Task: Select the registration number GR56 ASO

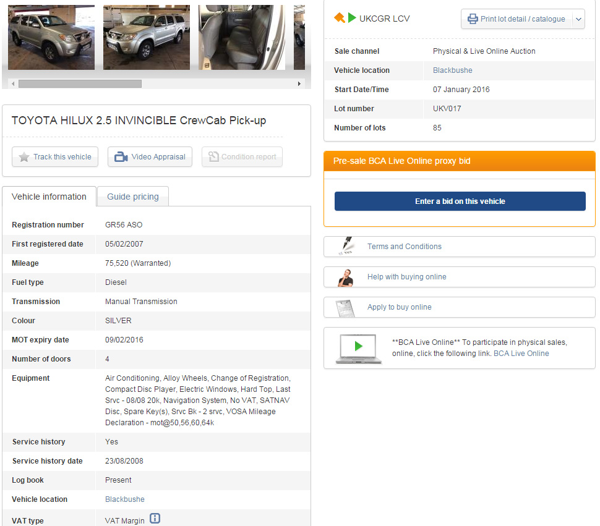Action: (x=124, y=225)
